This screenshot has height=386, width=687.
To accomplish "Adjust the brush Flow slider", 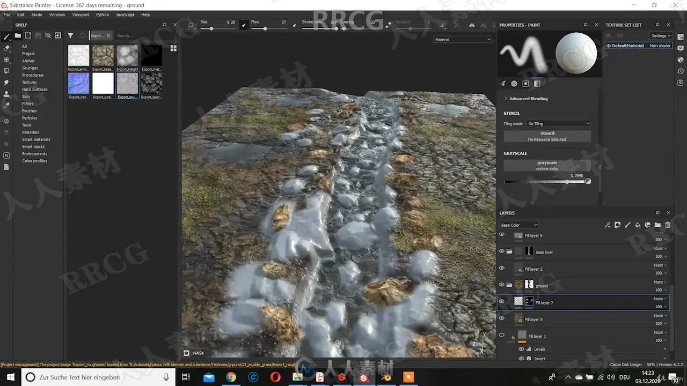I will coord(269,28).
